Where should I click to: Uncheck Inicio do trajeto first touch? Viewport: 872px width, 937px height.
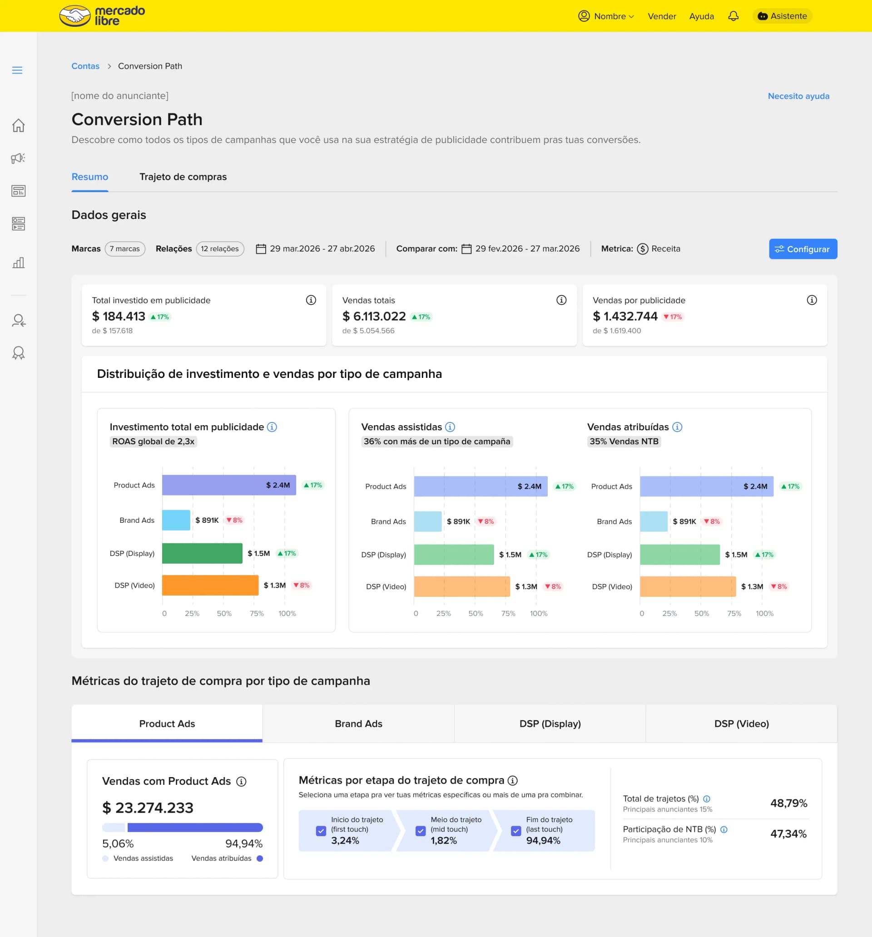(321, 831)
